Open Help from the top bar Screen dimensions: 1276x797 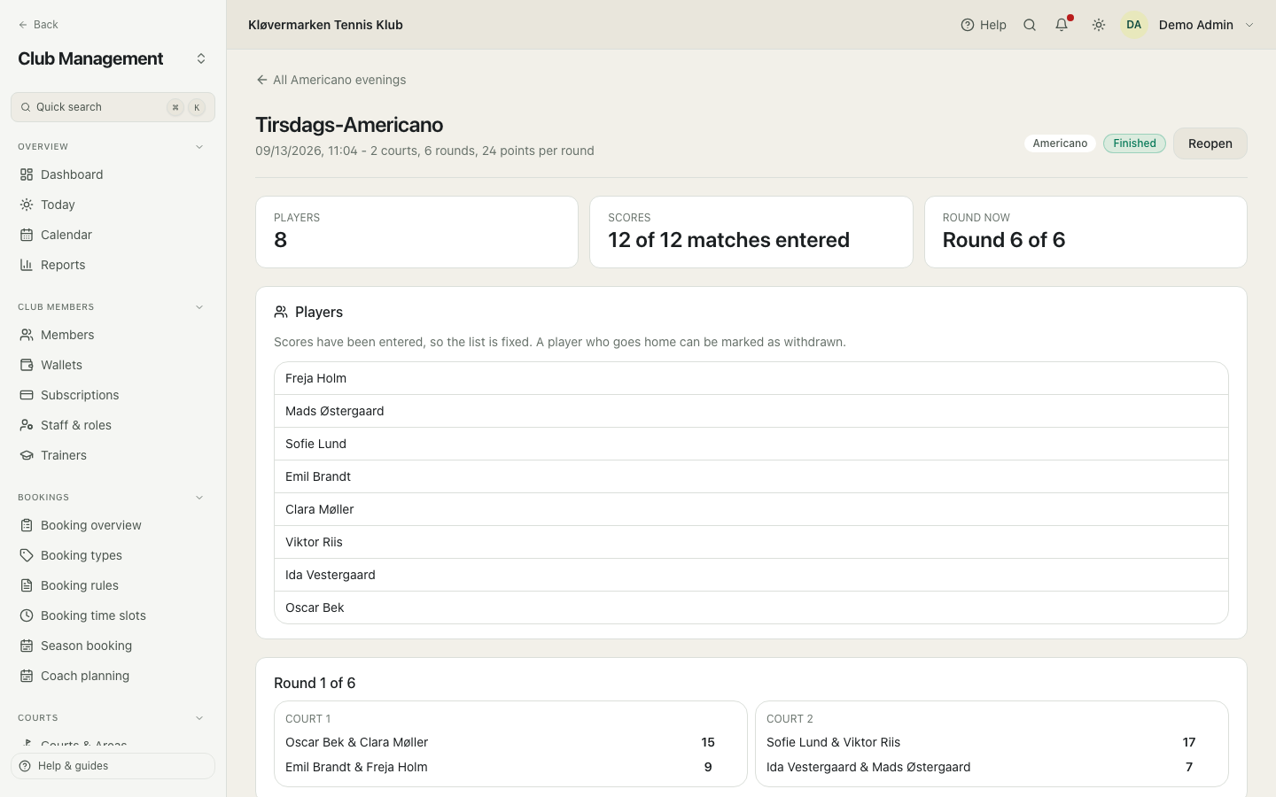(984, 25)
